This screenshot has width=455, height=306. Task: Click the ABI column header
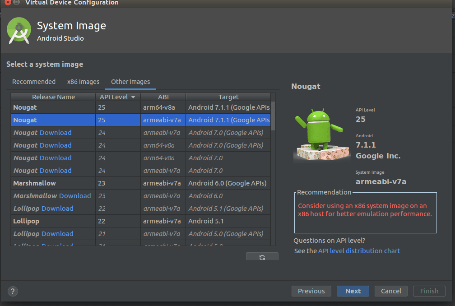[x=163, y=97]
